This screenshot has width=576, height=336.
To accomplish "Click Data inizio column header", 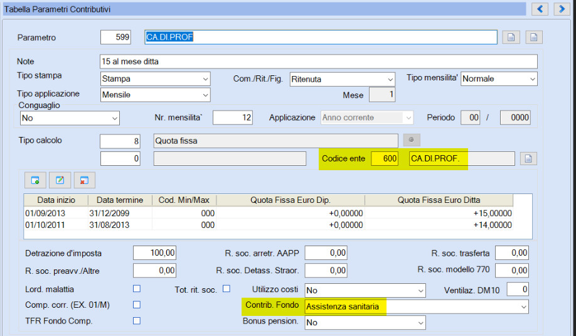I will point(56,200).
